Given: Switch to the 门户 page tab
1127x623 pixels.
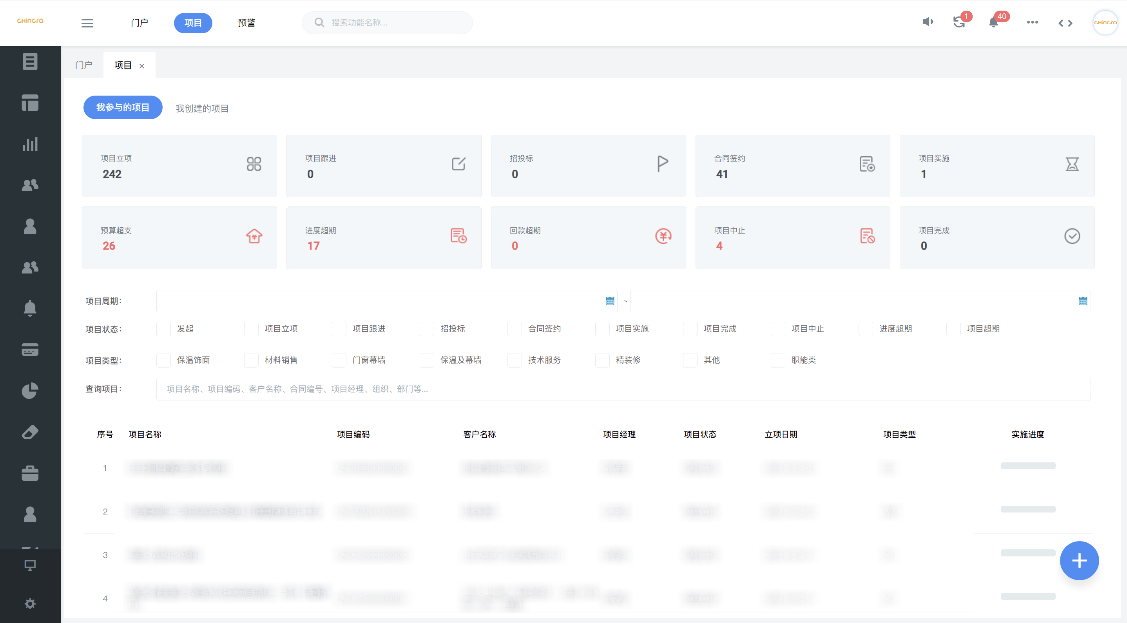Looking at the screenshot, I should coord(83,65).
